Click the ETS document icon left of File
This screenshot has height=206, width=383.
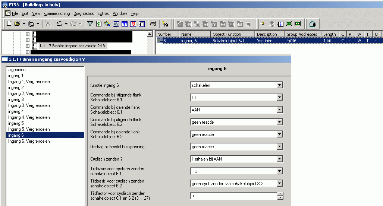pyautogui.click(x=8, y=13)
